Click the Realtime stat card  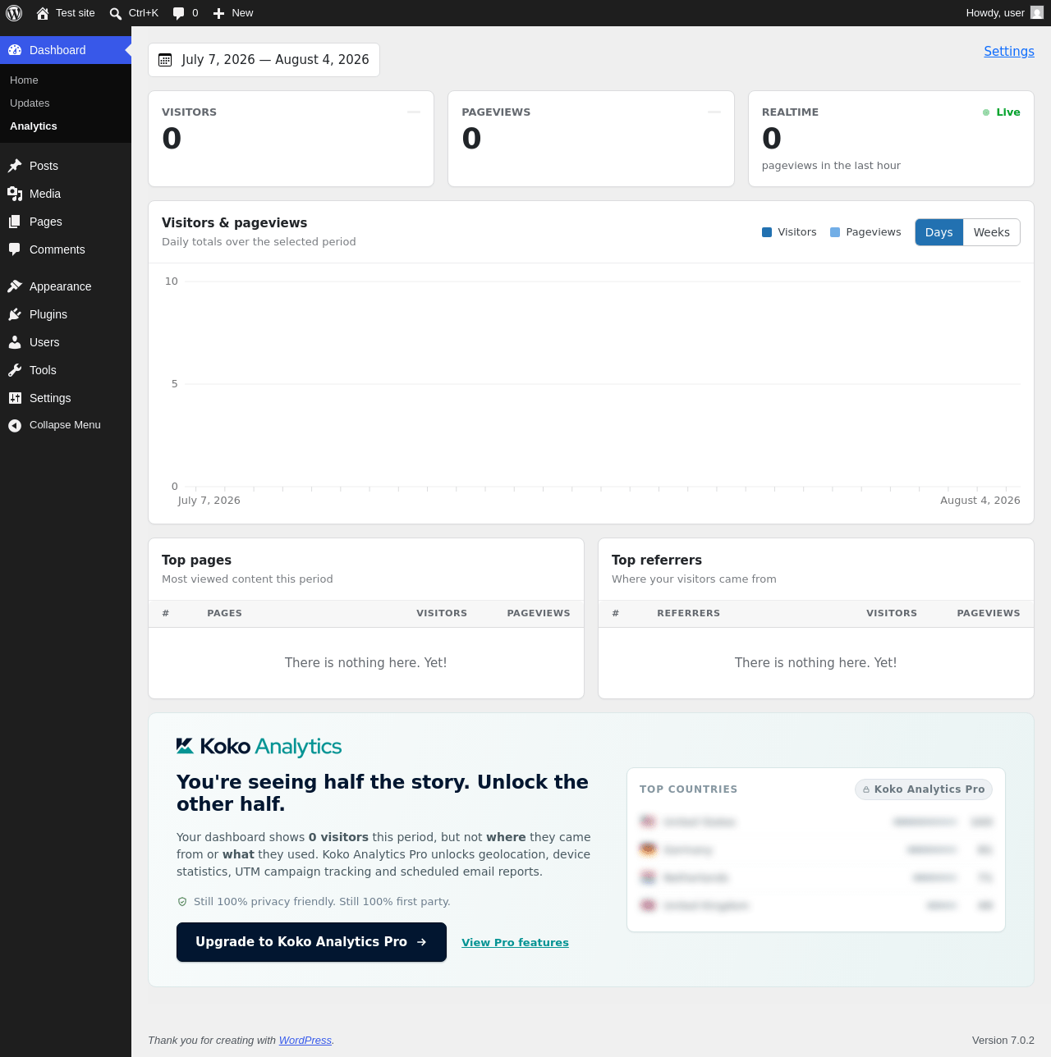click(x=891, y=139)
